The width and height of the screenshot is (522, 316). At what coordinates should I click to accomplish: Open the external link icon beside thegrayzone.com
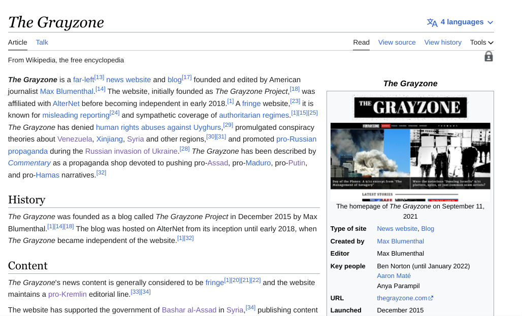click(431, 298)
